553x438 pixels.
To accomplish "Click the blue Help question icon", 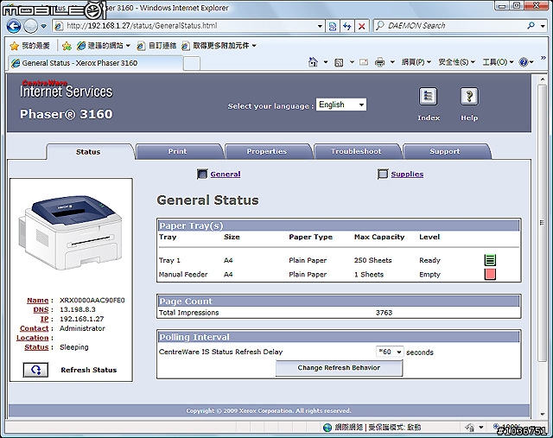I will (524, 62).
